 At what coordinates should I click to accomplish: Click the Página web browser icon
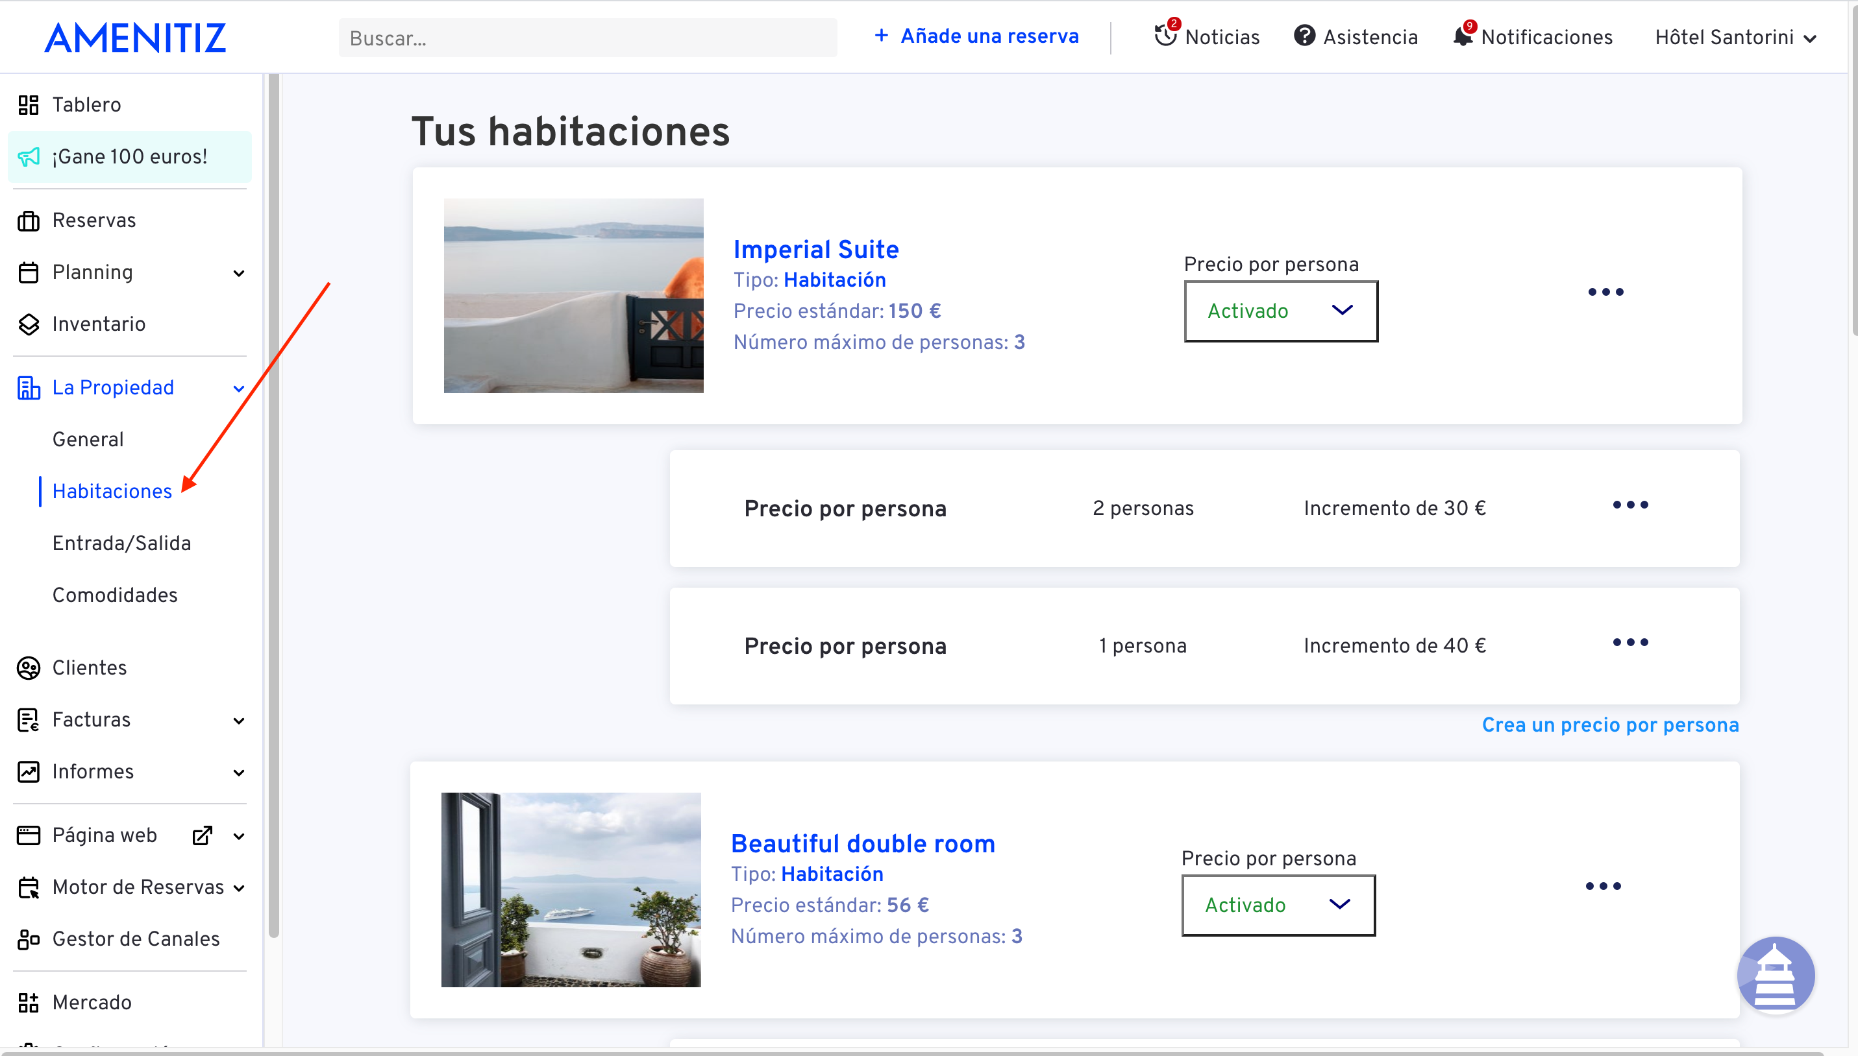point(29,835)
